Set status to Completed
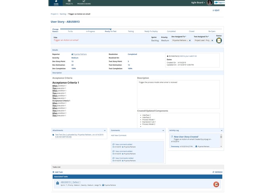276x196 pixels. (x=171, y=31)
